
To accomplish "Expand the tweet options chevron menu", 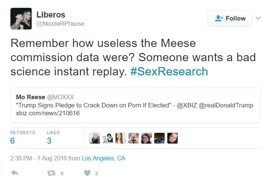I will click(x=258, y=18).
